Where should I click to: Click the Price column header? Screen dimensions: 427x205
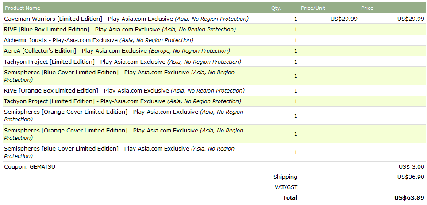point(367,8)
